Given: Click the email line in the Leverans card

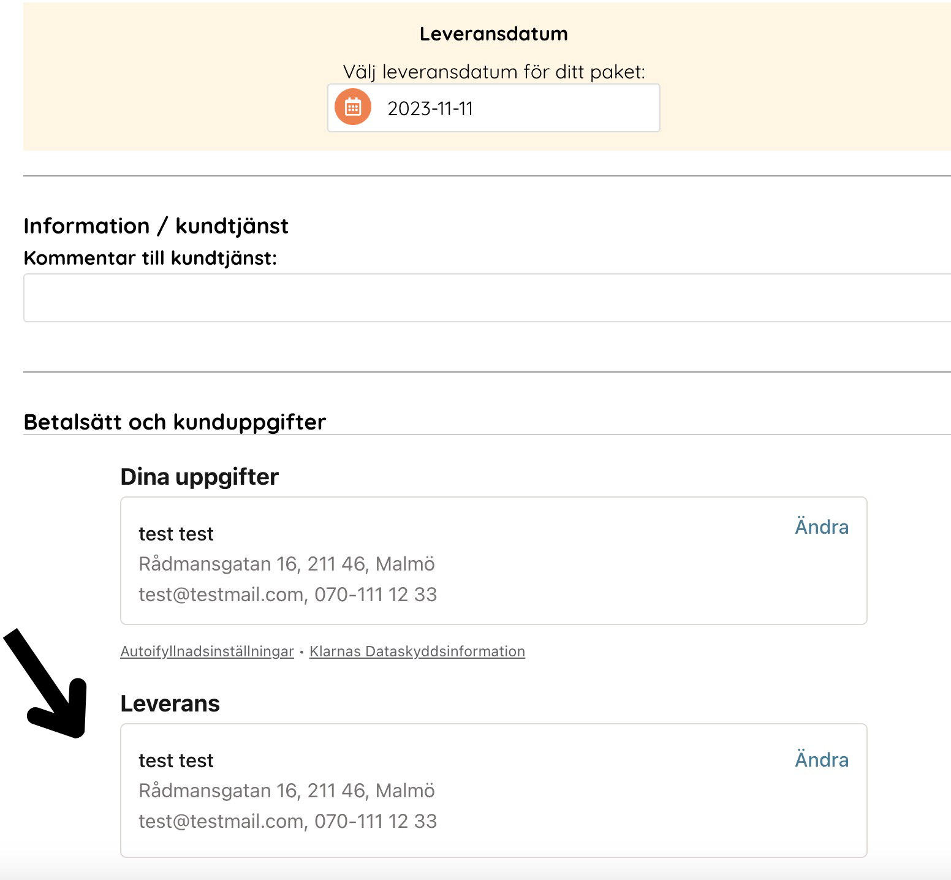Looking at the screenshot, I should click(287, 821).
